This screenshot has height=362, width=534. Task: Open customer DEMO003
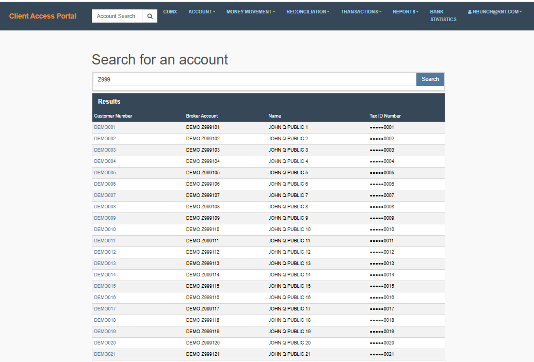tap(105, 150)
